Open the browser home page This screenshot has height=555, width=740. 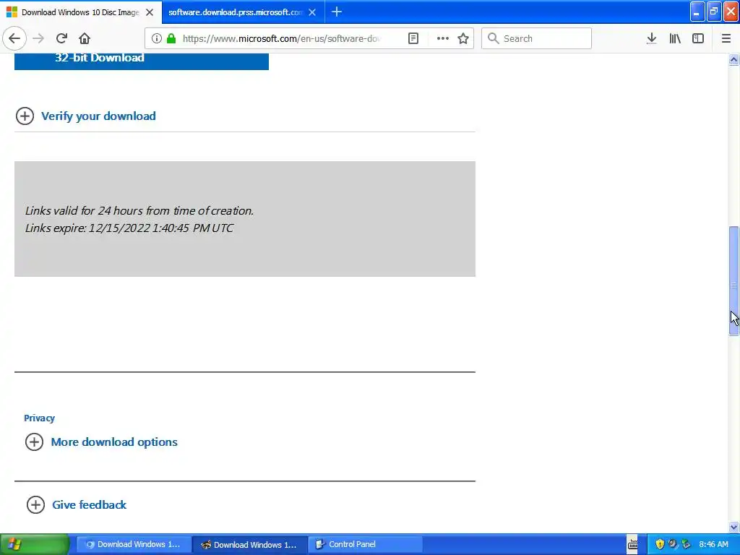(x=85, y=38)
